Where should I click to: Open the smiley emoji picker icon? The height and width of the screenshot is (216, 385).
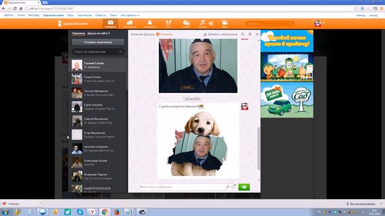(233, 187)
